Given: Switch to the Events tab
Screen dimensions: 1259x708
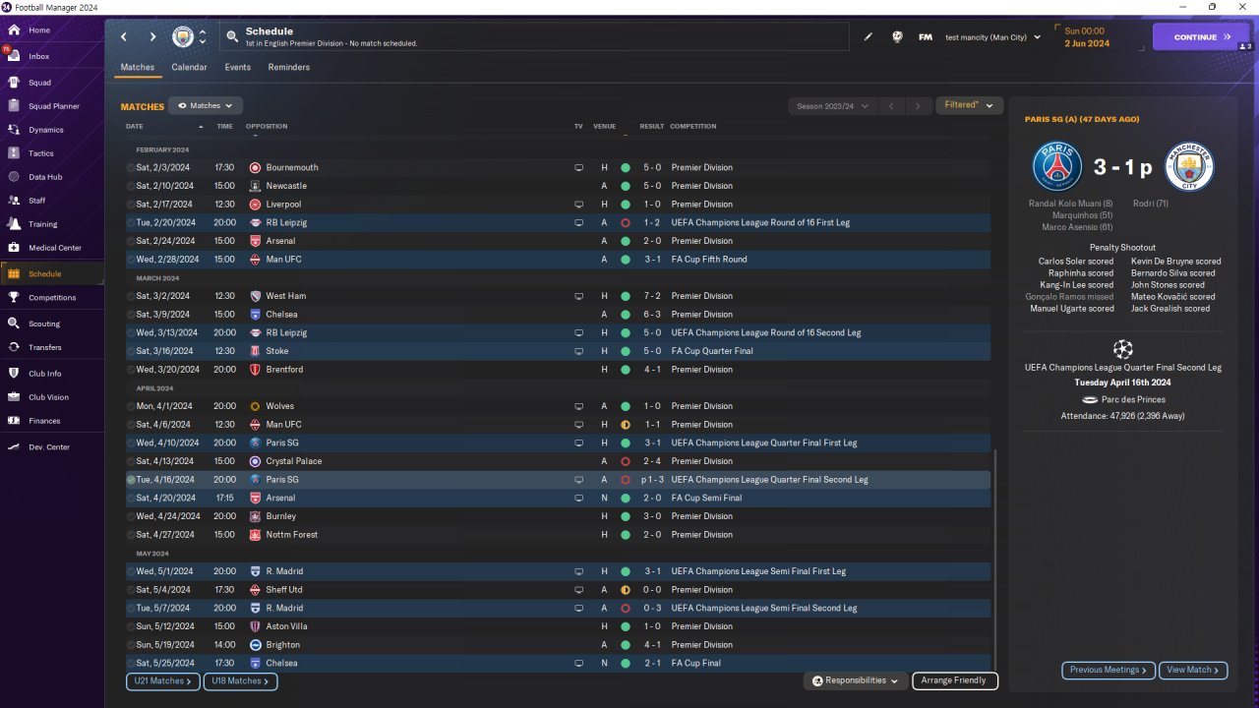Looking at the screenshot, I should (x=238, y=68).
